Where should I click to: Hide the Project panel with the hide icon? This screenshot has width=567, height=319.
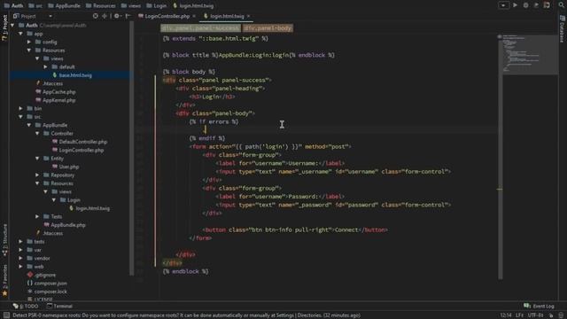pyautogui.click(x=128, y=16)
